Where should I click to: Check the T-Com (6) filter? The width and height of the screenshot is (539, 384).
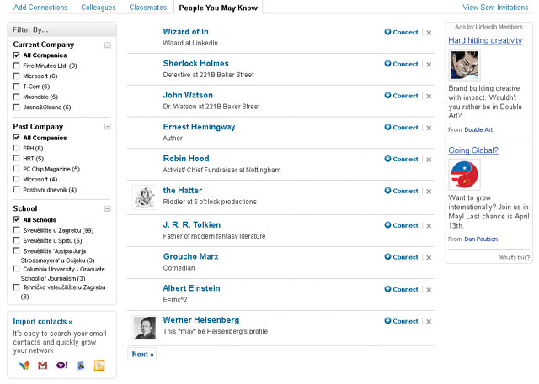pyautogui.click(x=16, y=86)
